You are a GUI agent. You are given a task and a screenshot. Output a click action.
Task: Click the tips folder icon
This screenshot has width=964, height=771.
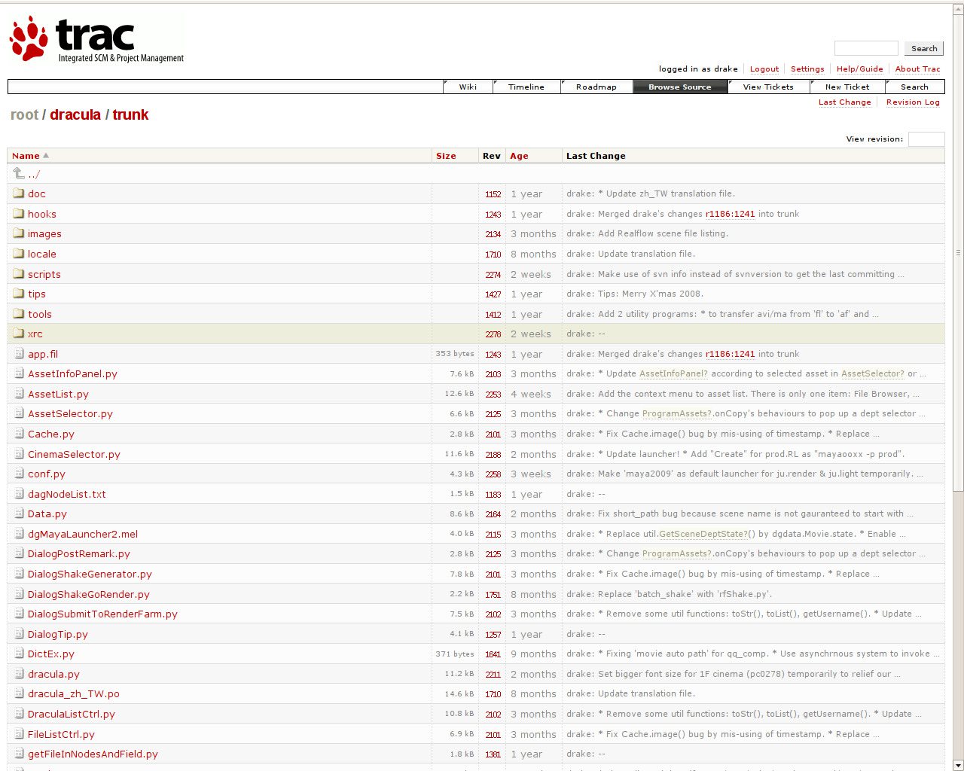(19, 294)
